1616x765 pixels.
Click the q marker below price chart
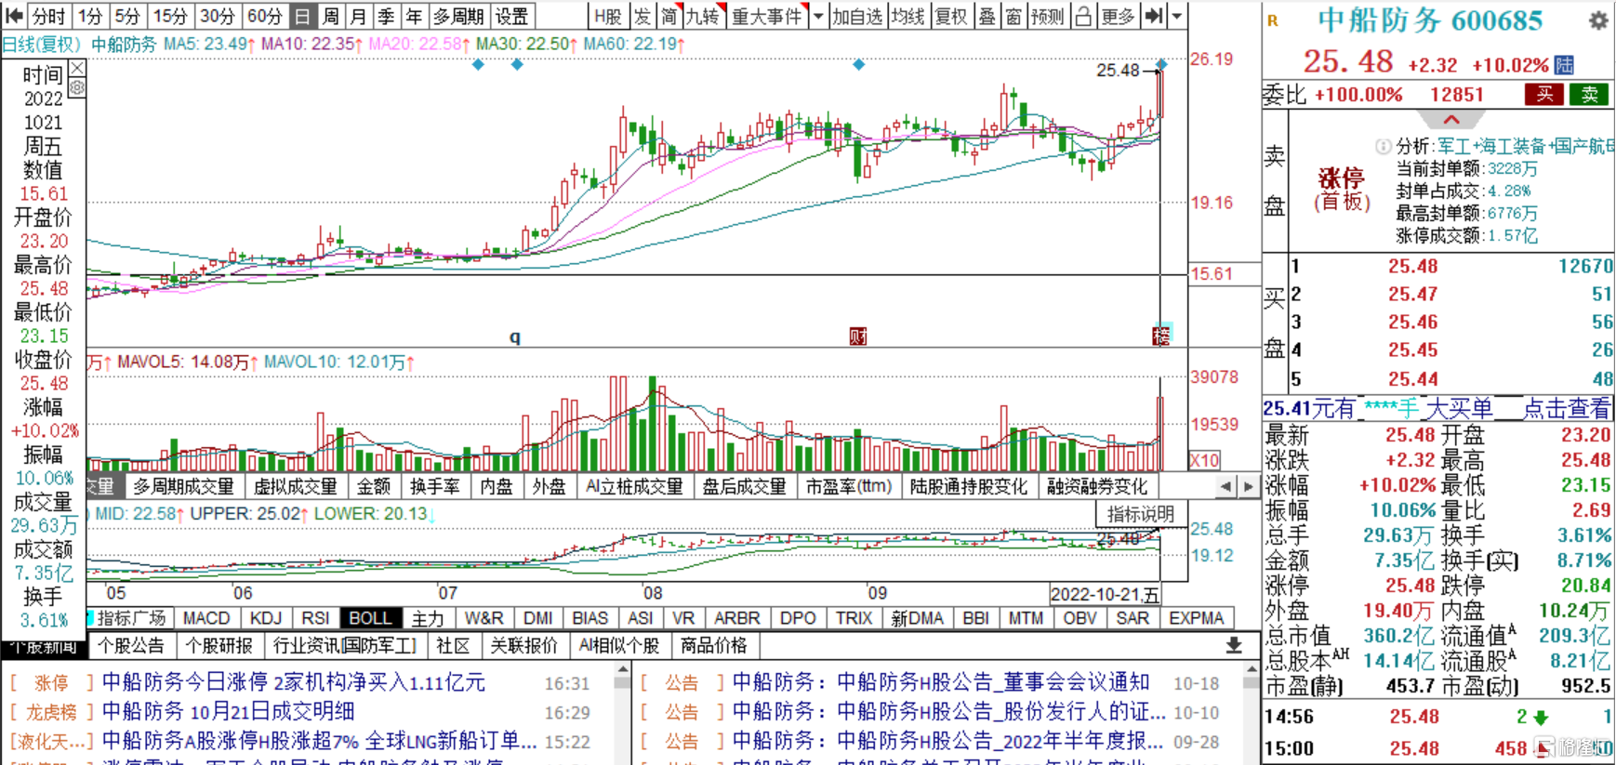(x=515, y=337)
